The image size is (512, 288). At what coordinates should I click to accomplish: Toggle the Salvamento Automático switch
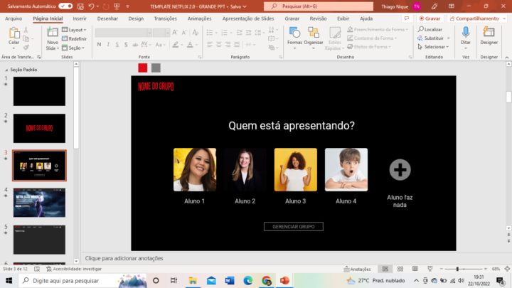pyautogui.click(x=65, y=6)
